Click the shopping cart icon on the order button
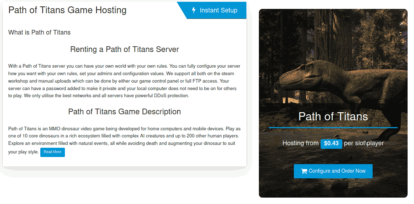Image resolution: width=414 pixels, height=204 pixels. 304,171
